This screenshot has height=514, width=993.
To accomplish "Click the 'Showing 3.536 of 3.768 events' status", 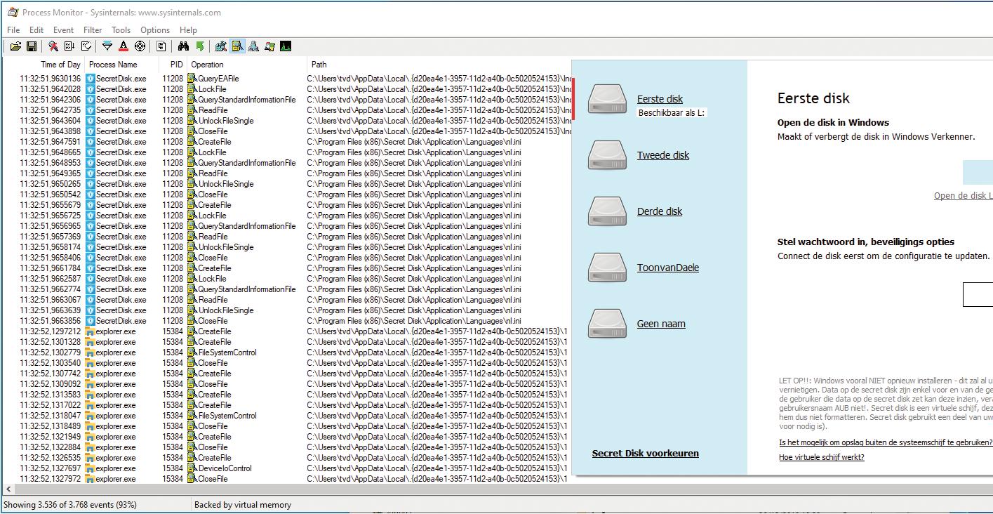I will tap(70, 504).
